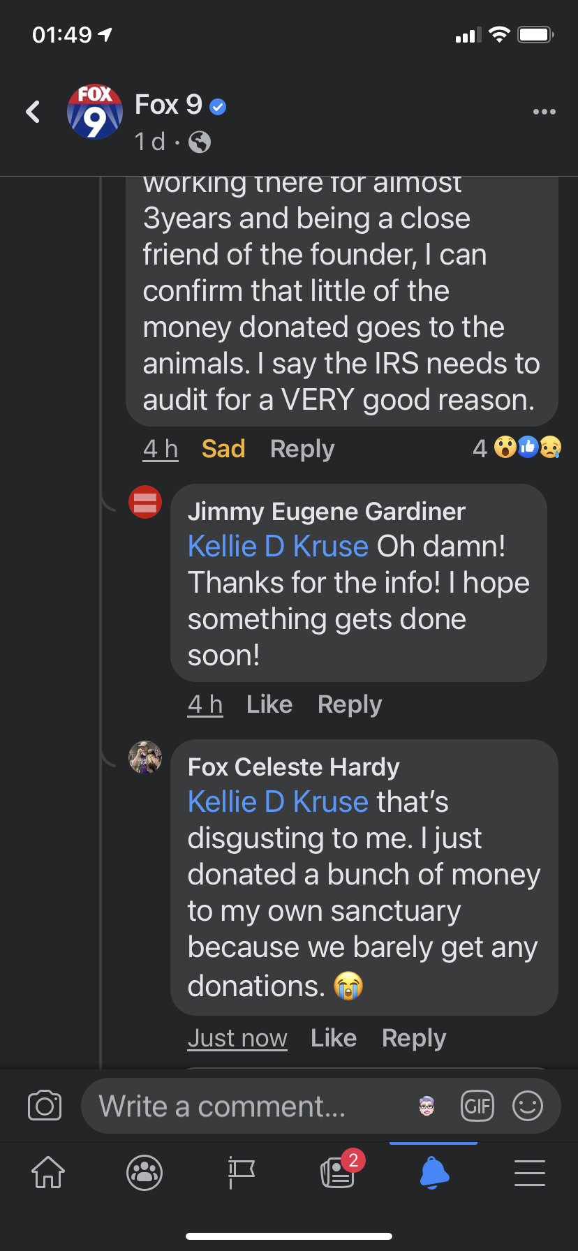This screenshot has width=578, height=1251.
Task: Open Kellie D Kruse mention in Jimmy's reply
Action: [x=278, y=547]
